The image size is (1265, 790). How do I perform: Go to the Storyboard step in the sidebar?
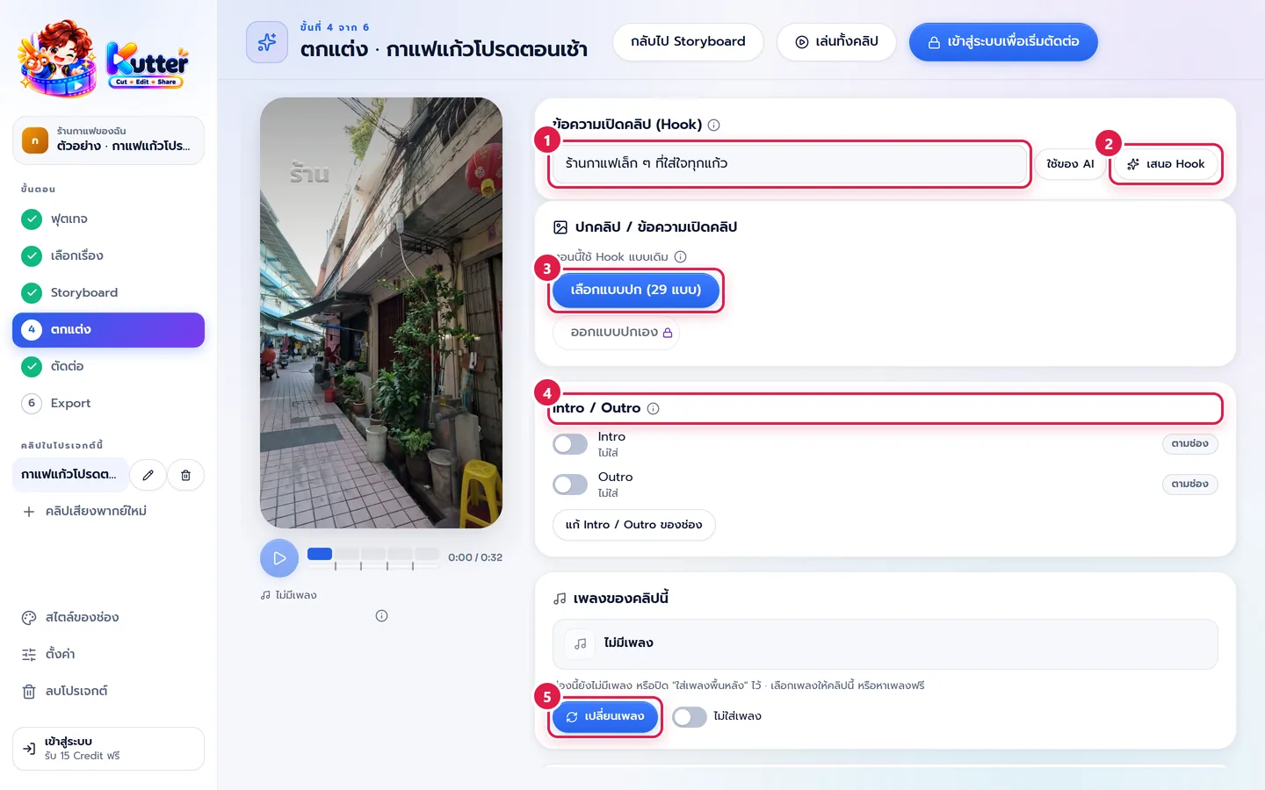(108, 292)
